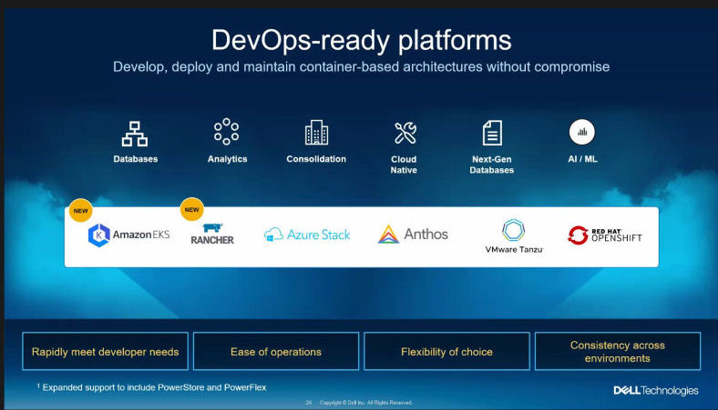Click Consistency across environments box
The height and width of the screenshot is (410, 718).
click(618, 352)
